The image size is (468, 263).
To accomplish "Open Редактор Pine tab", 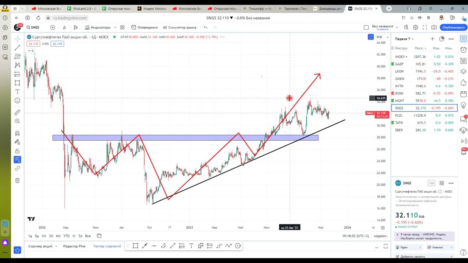I will (x=74, y=246).
